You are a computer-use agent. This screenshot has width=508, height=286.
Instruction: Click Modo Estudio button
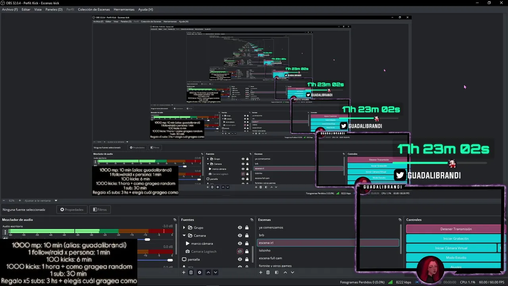pos(456,258)
